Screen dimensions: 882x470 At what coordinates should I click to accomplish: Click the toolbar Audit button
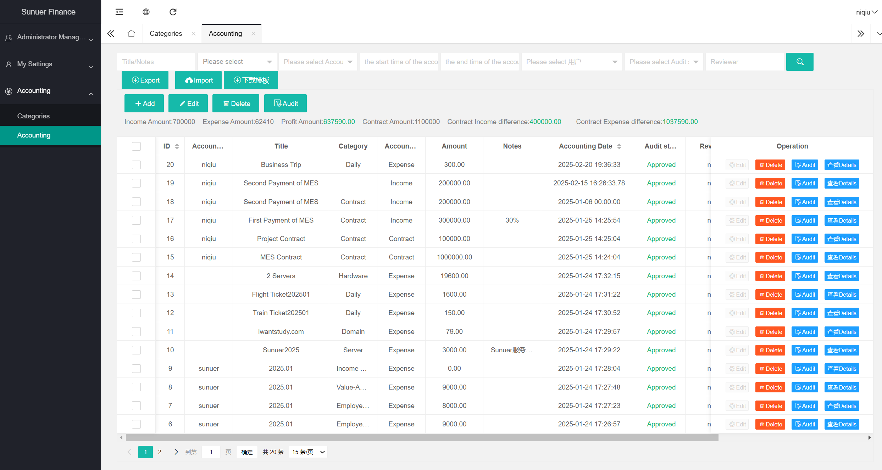[x=285, y=103]
